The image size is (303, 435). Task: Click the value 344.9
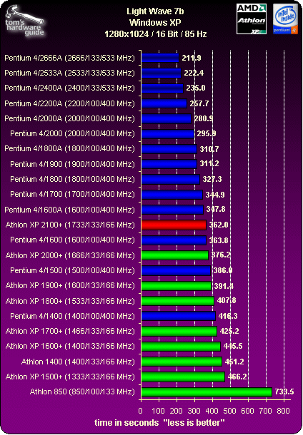pos(215,195)
